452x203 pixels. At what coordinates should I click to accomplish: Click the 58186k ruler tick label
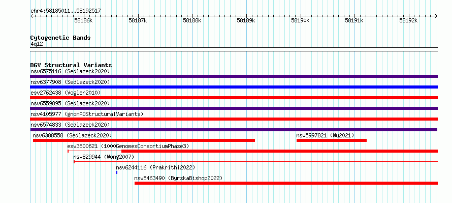(x=84, y=20)
